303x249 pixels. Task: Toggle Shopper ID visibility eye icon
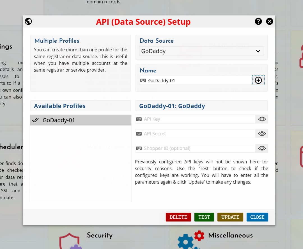coord(262,148)
